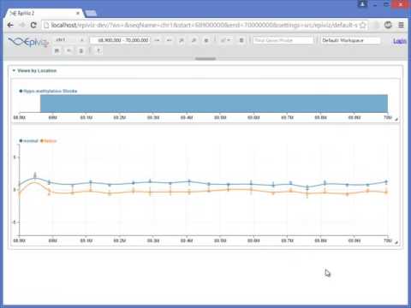This screenshot has height=308, width=411.
Task: Click the genomic location range field
Action: [x=120, y=40]
